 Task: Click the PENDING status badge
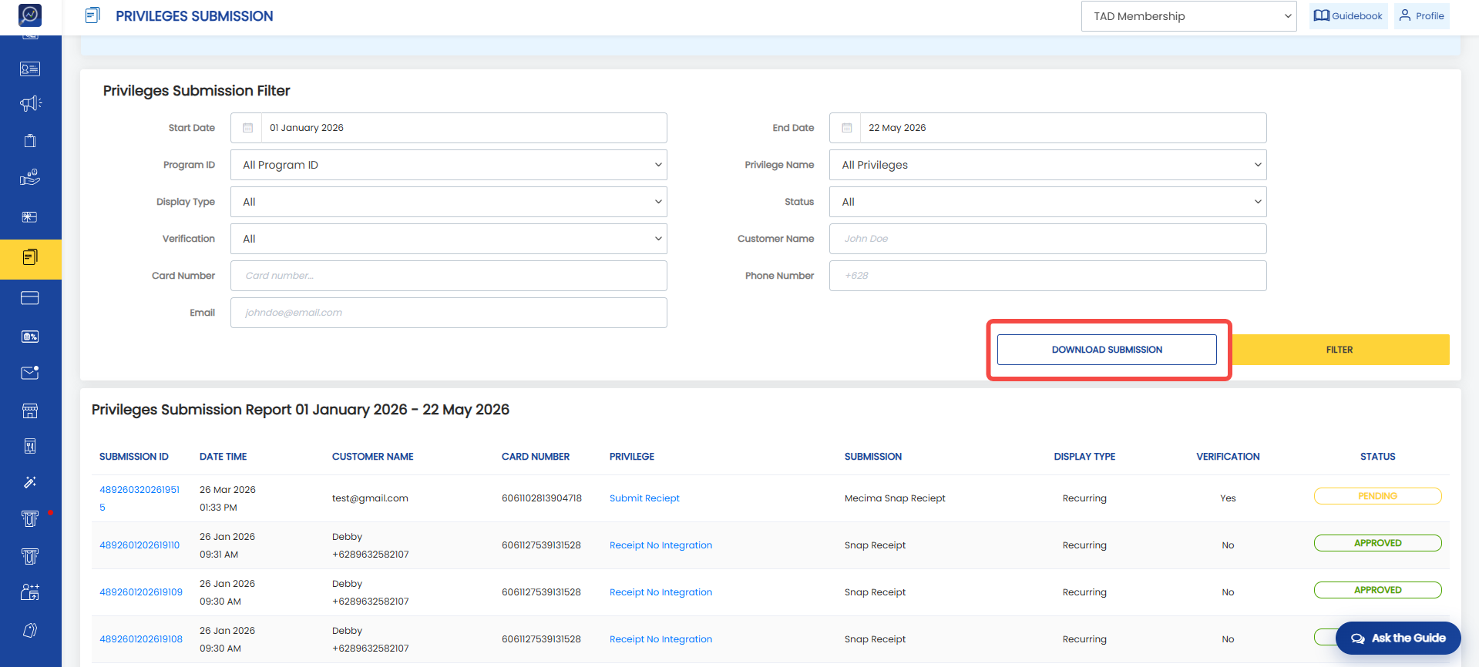coord(1378,496)
